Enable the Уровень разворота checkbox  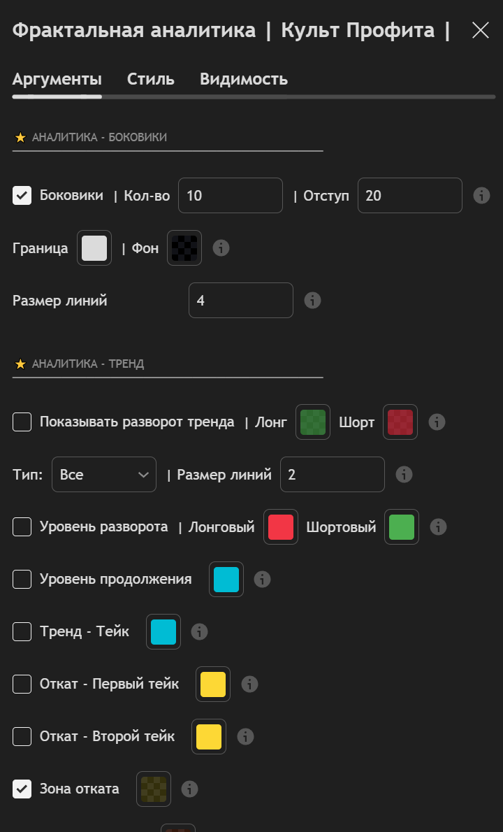coord(22,526)
